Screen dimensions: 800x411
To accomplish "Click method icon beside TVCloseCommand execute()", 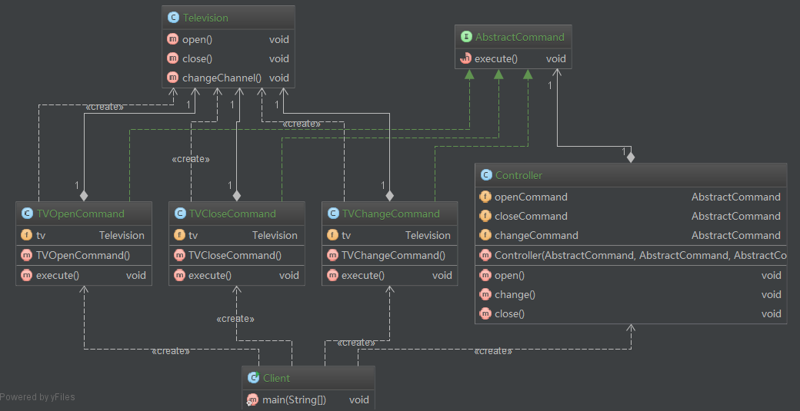I will [x=179, y=276].
